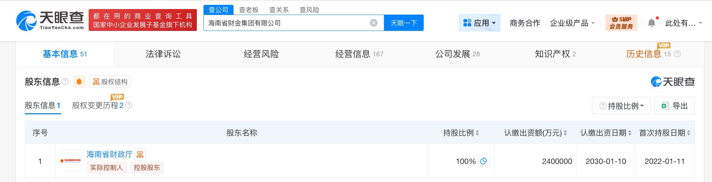Sort by 首次持股日期 column

688,133
